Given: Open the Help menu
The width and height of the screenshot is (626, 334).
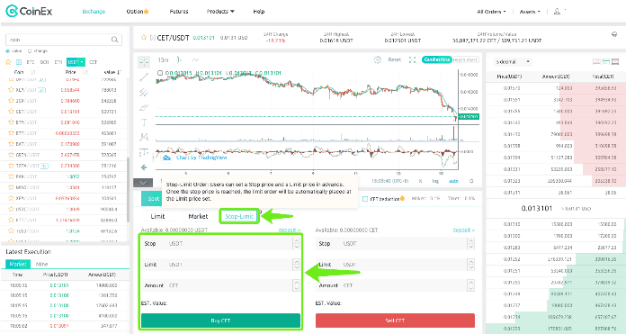Looking at the screenshot, I should 259,11.
